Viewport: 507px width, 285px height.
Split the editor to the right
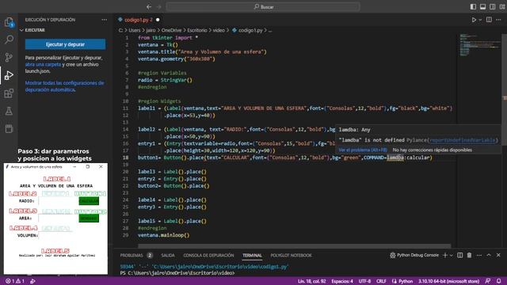pyautogui.click(x=489, y=20)
